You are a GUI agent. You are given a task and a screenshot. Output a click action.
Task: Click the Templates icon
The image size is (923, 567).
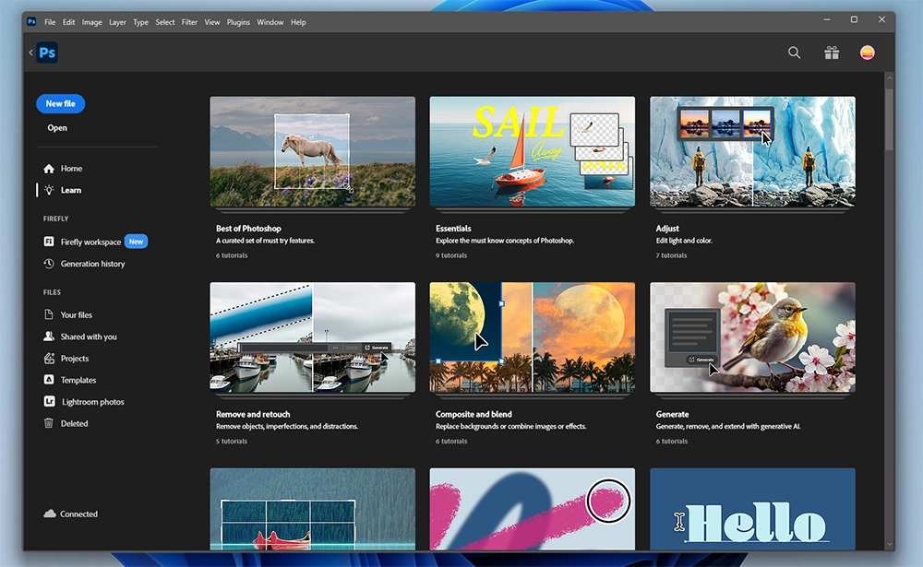(x=49, y=380)
